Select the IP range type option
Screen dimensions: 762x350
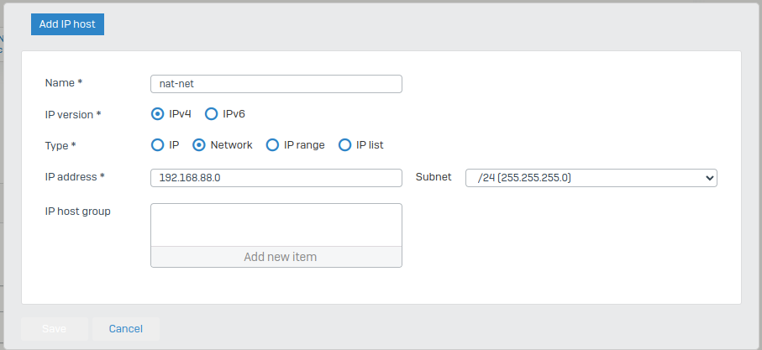272,145
